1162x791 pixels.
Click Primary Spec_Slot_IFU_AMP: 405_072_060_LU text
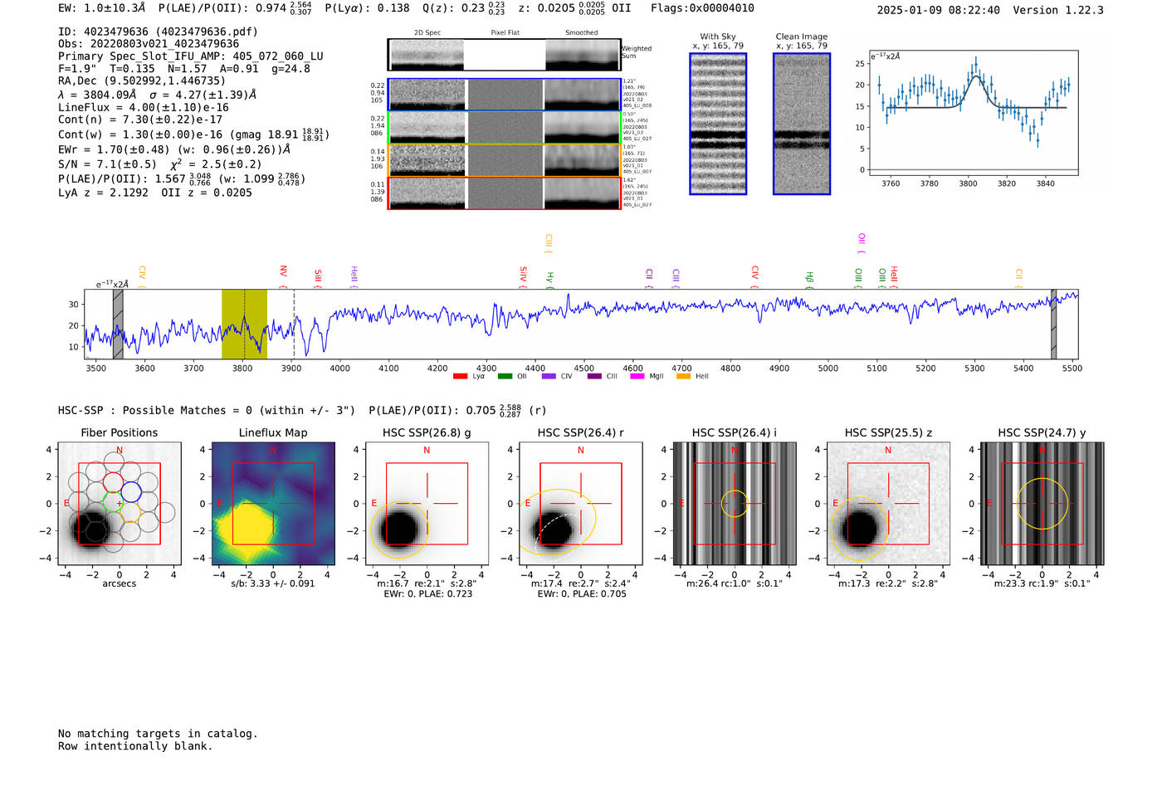click(x=191, y=56)
